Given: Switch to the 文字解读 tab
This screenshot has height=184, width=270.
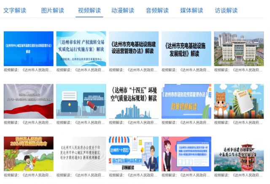Looking at the screenshot, I should tap(15, 10).
